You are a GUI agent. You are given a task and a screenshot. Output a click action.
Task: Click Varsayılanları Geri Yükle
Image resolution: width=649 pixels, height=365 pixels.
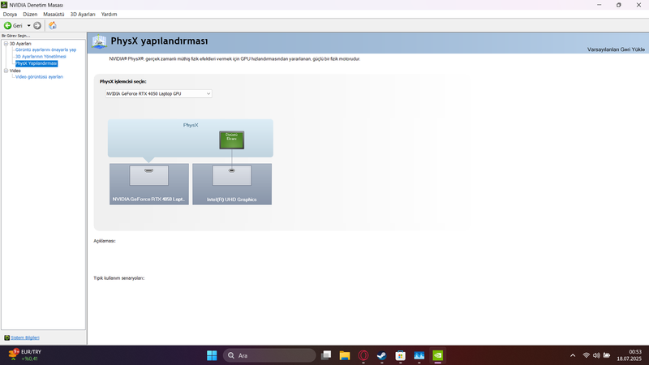tap(616, 49)
